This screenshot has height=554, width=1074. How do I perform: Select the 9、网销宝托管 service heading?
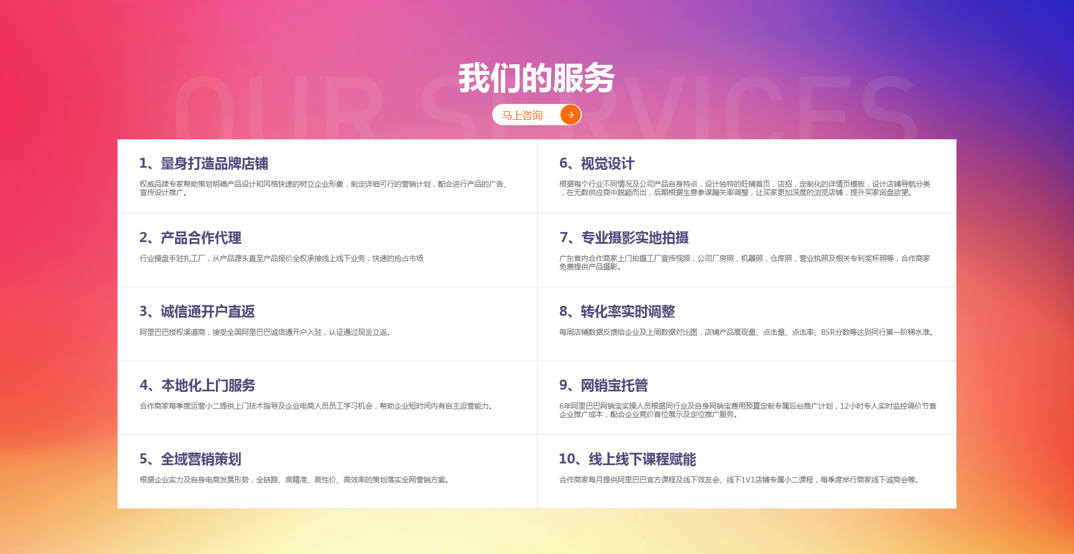tap(603, 385)
